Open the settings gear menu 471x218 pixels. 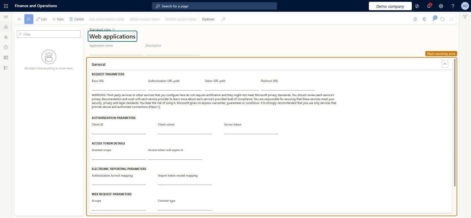(441, 6)
